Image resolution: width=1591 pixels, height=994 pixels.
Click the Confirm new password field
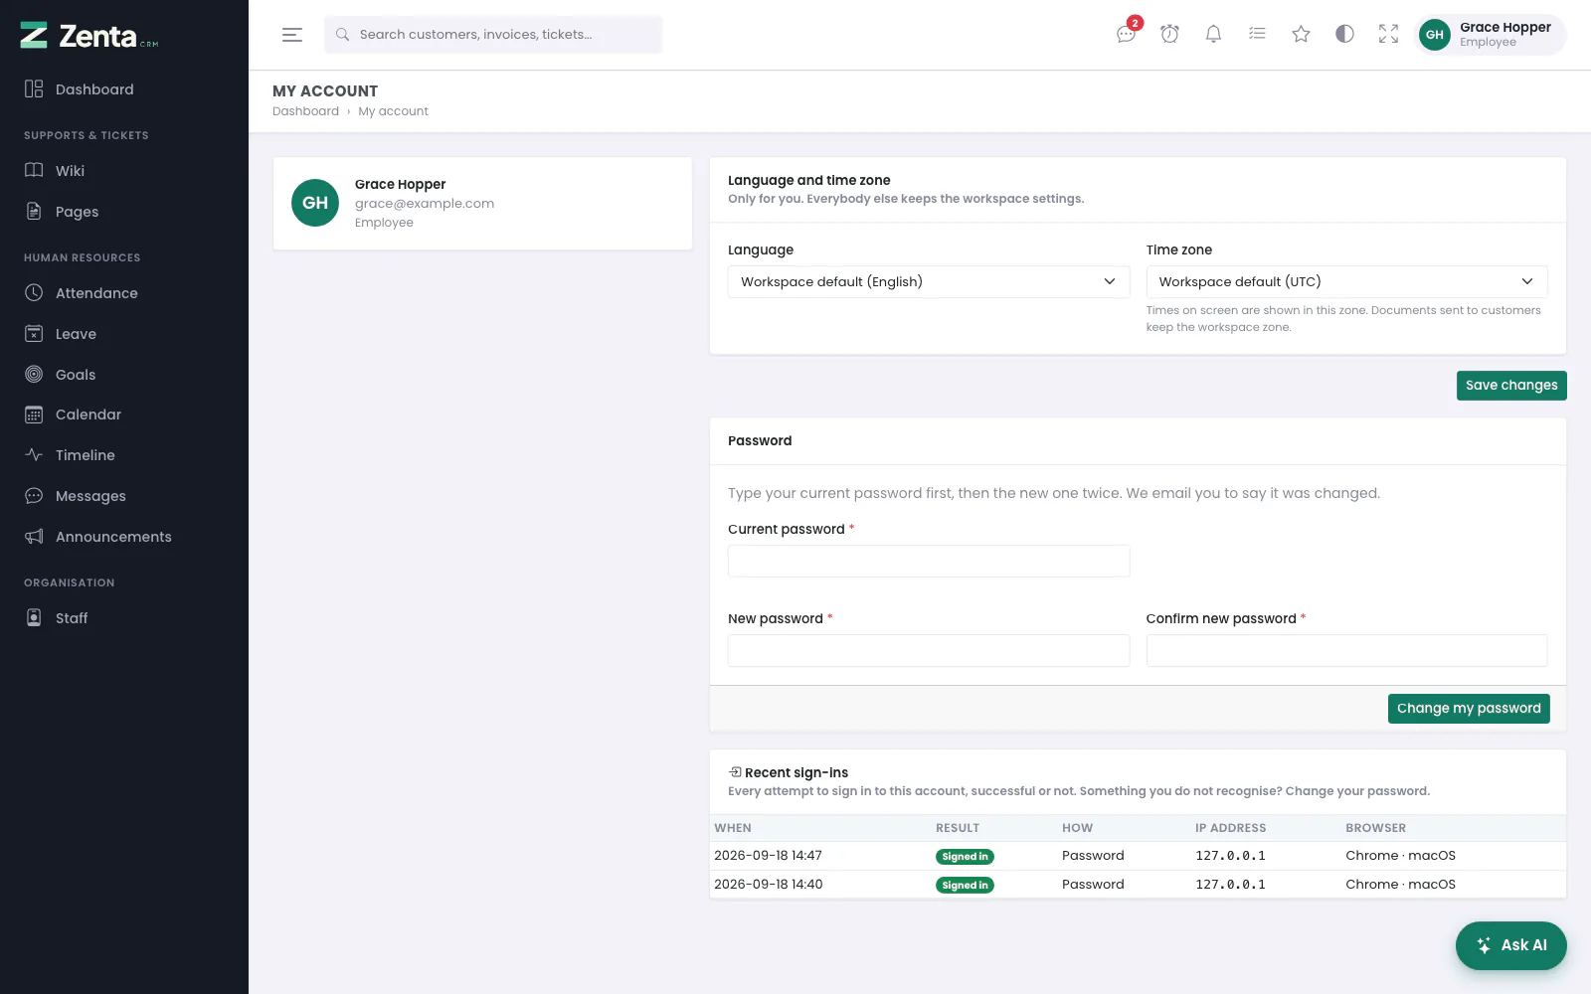pyautogui.click(x=1346, y=650)
